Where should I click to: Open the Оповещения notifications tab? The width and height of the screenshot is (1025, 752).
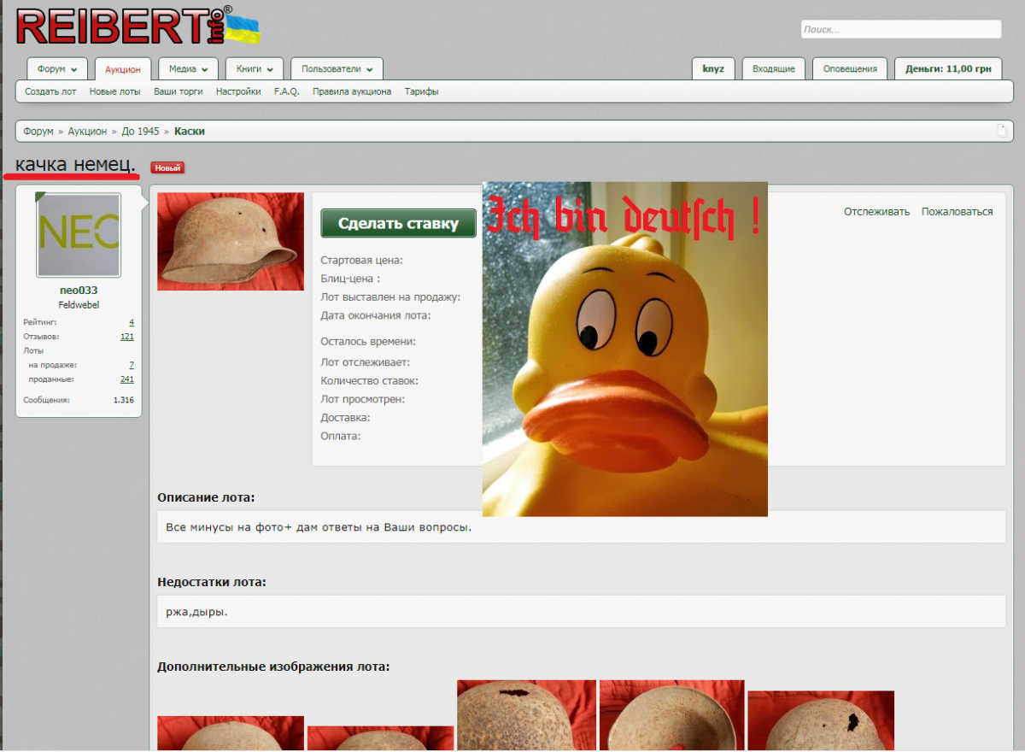850,68
